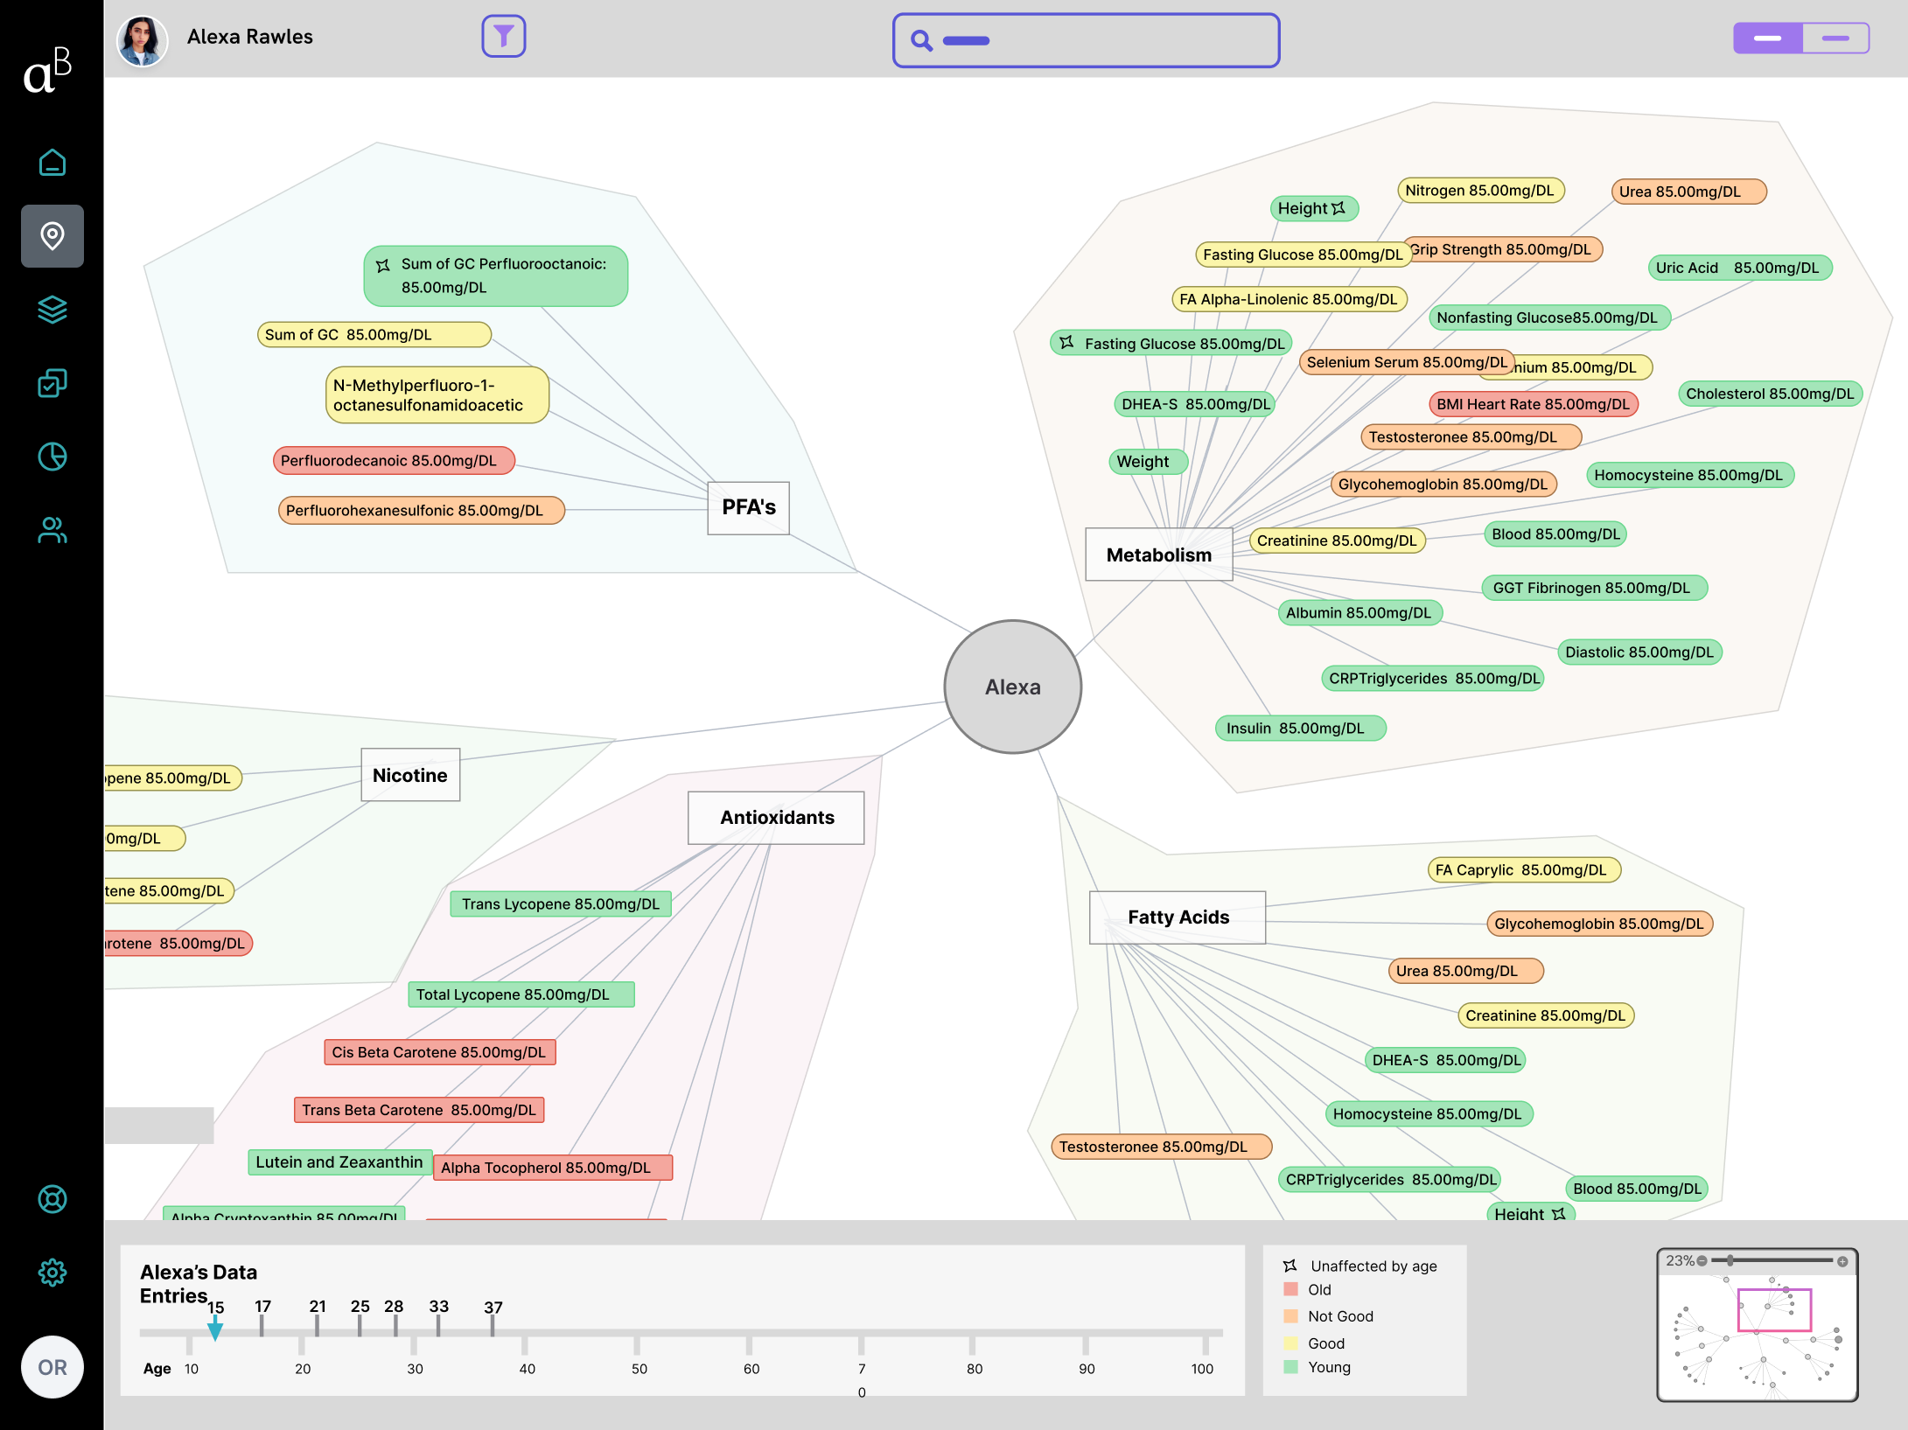Switch to right outlined view toggle
Image resolution: width=1908 pixels, height=1430 pixels.
pyautogui.click(x=1835, y=38)
